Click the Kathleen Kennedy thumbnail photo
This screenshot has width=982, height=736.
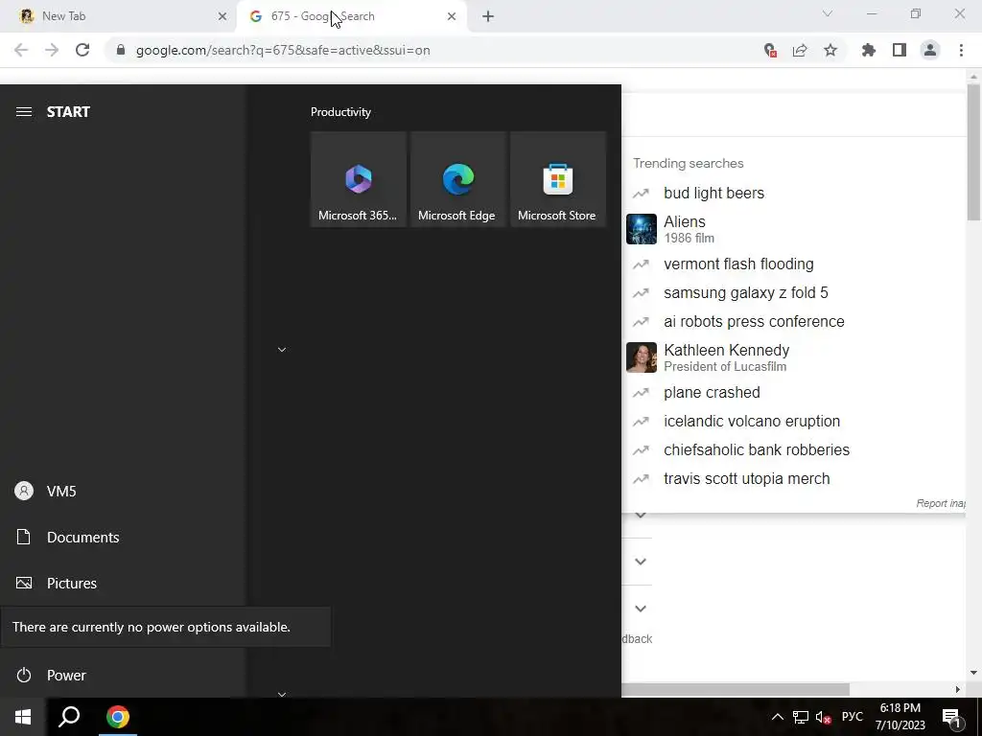coord(642,357)
